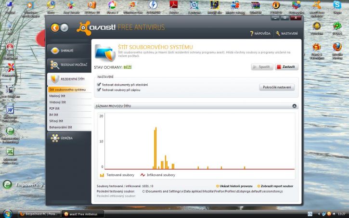Viewport: 349px width, 218px height.
Task: Select Behaviorální štít in sidebar
Action: click(x=69, y=127)
